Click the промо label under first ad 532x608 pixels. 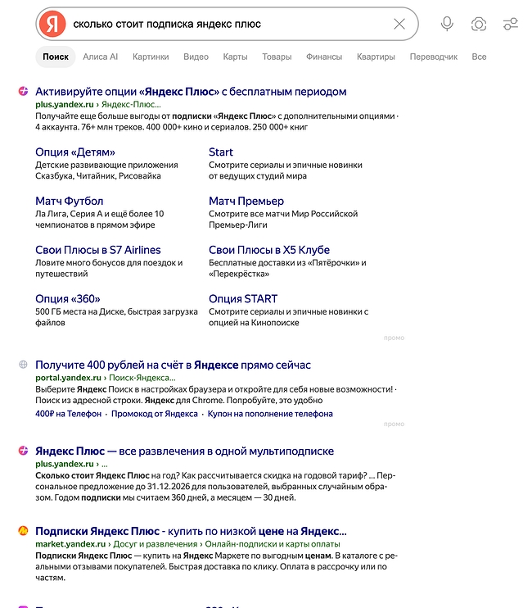394,338
